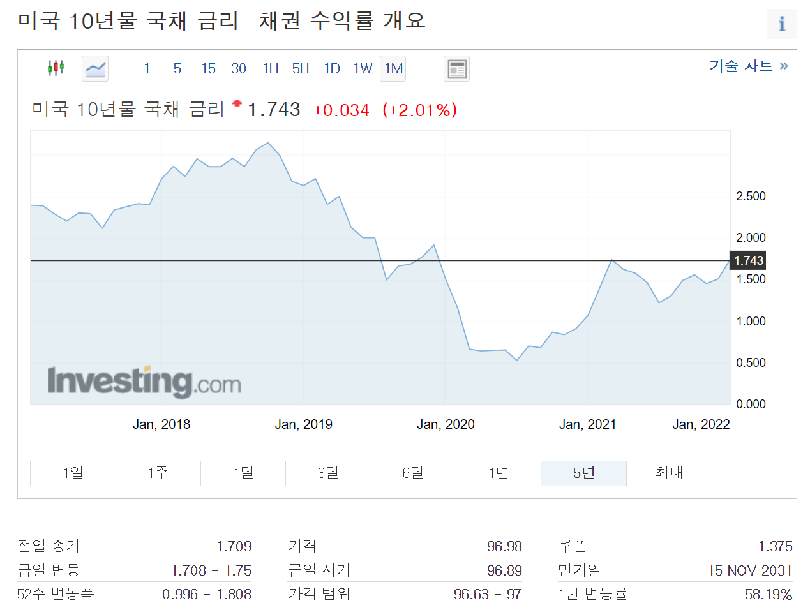Click the 2.000 y-axis label
The image size is (810, 610).
tap(751, 237)
